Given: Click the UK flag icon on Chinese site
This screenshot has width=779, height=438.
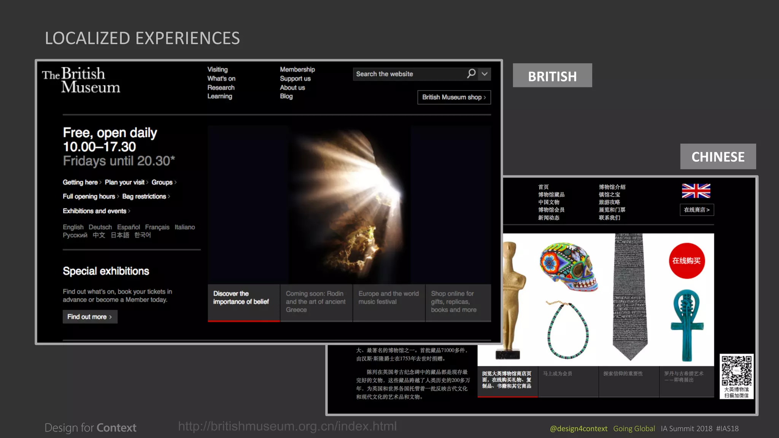Looking at the screenshot, I should click(696, 191).
